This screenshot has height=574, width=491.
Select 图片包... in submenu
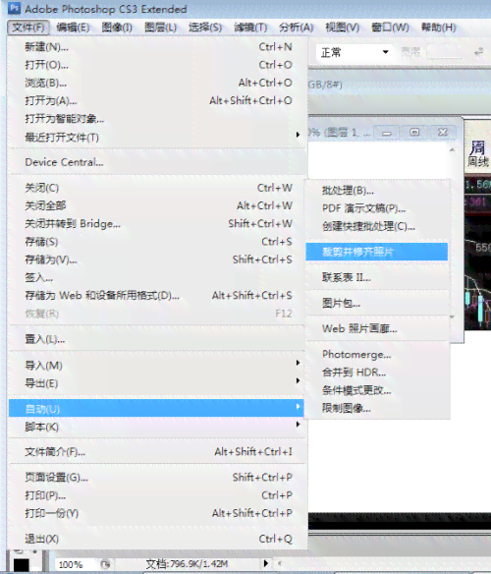point(377,303)
